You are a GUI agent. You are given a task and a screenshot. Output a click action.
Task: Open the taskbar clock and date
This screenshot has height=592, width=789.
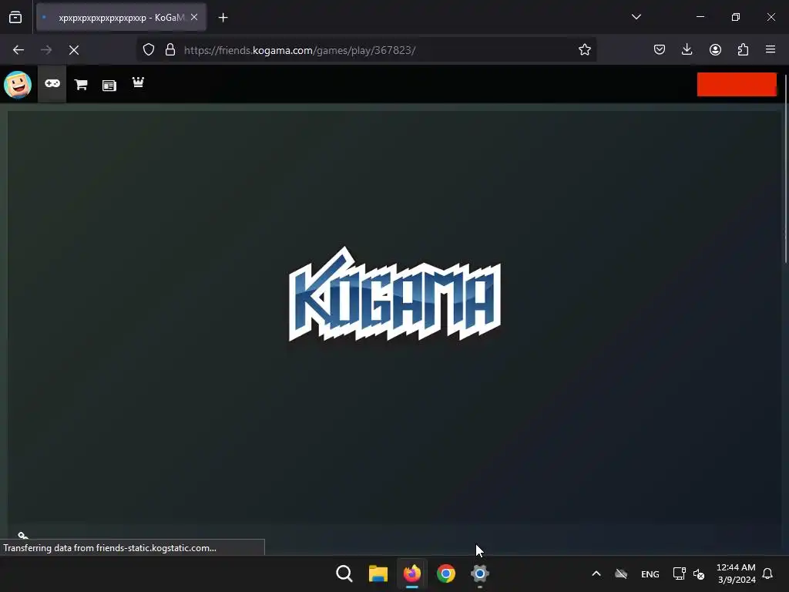[x=736, y=573]
